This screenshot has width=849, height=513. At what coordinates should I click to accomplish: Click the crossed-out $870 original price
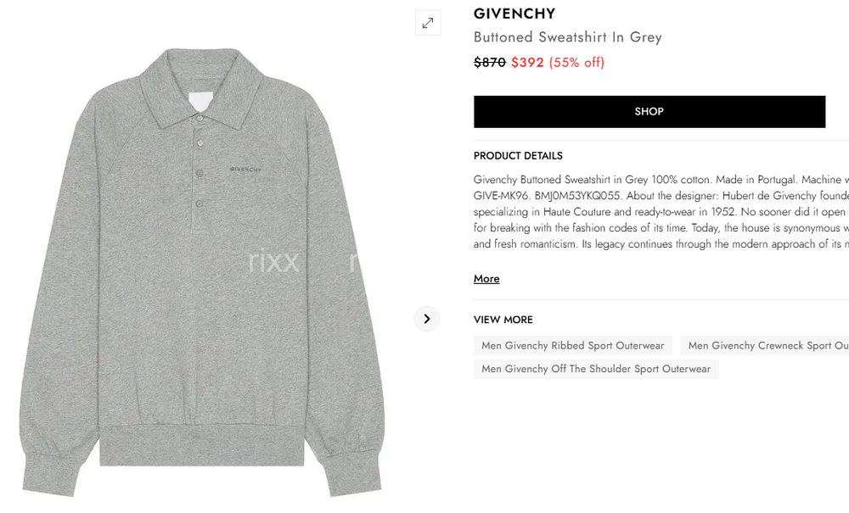(490, 63)
